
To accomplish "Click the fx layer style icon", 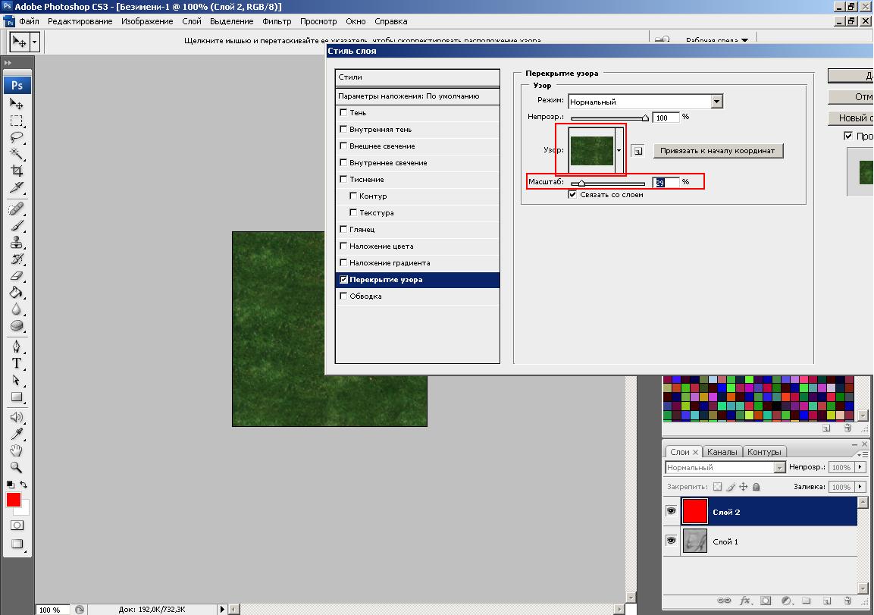I will click(x=744, y=601).
